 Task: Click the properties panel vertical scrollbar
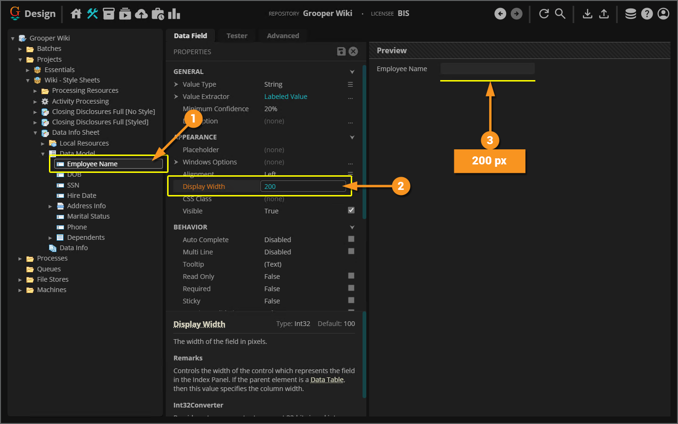pos(364,141)
